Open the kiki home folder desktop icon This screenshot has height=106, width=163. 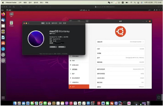11,15
